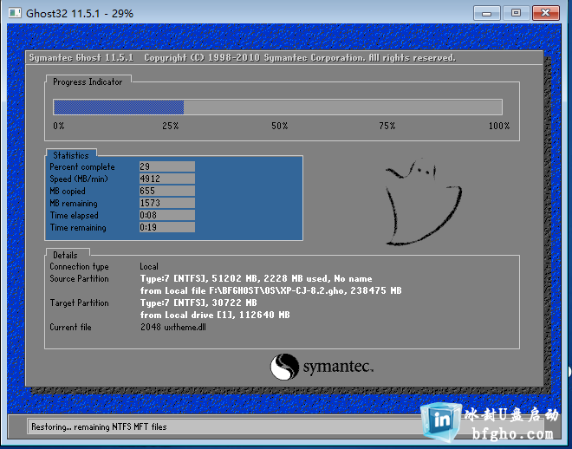Click the XP-CJ-8.2.gho file path line
This screenshot has height=449, width=572.
click(x=270, y=290)
